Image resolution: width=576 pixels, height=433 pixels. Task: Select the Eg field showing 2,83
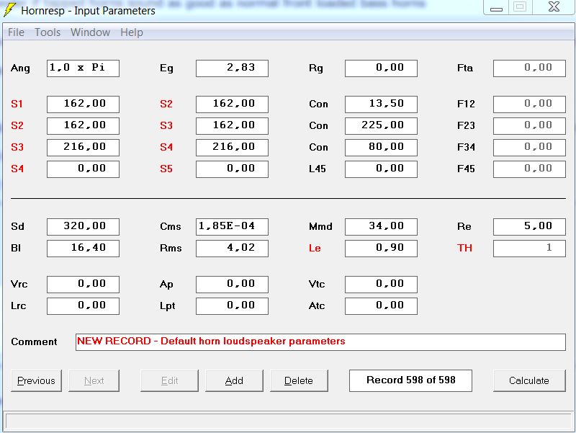click(232, 68)
